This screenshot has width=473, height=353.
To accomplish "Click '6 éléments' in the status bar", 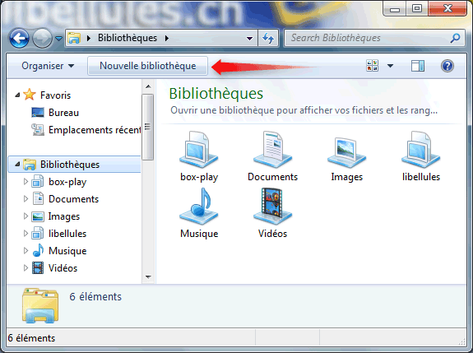I will point(31,338).
